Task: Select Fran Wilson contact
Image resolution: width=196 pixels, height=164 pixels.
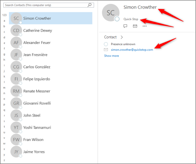Action: pyautogui.click(x=51, y=140)
